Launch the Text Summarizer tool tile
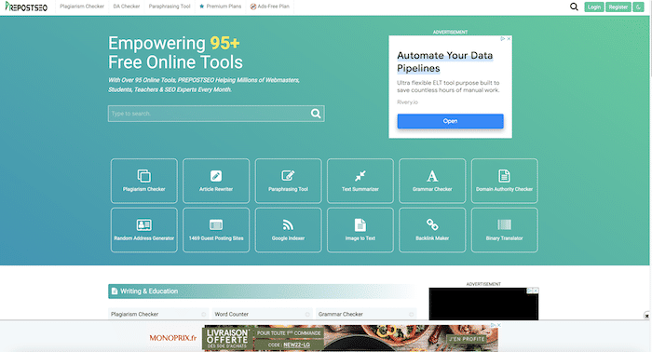The width and height of the screenshot is (652, 352). (360, 181)
